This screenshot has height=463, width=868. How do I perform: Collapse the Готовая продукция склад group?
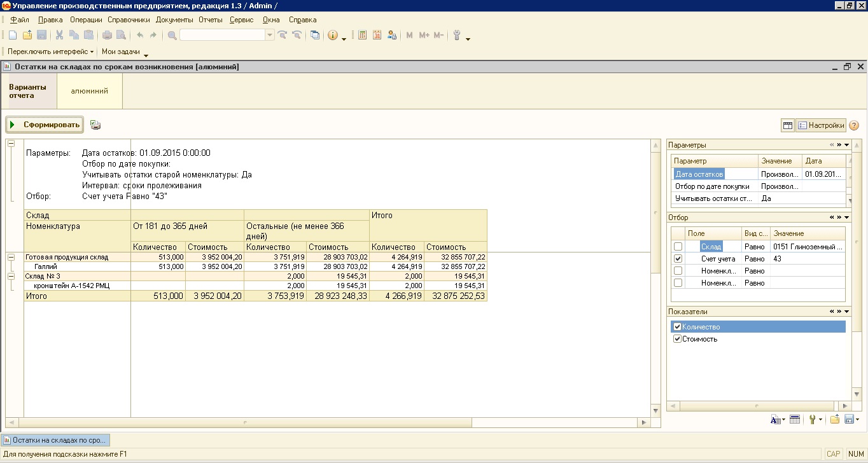pyautogui.click(x=11, y=257)
